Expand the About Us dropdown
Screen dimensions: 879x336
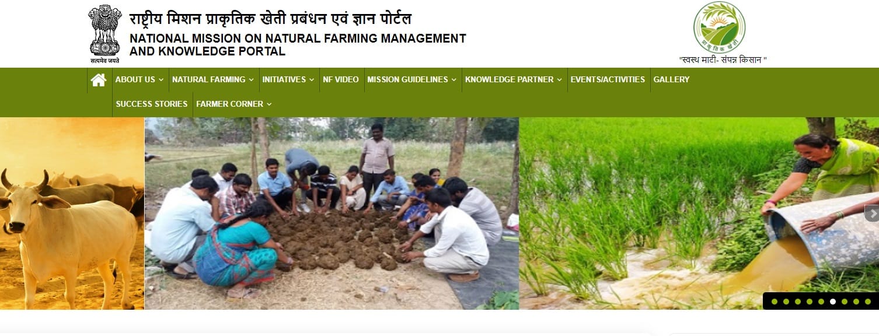click(x=139, y=79)
